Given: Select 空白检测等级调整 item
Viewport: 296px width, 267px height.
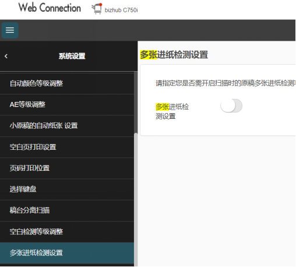Looking at the screenshot, I should [x=67, y=231].
